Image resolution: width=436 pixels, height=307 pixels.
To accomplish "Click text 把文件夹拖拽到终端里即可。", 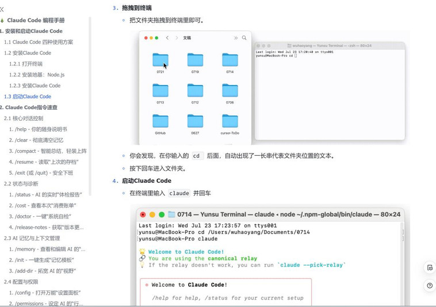I will coord(167,20).
